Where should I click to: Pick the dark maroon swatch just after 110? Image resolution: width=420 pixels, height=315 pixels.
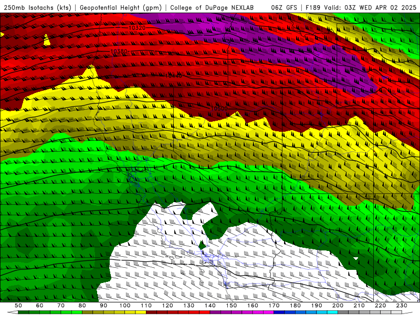tap(151, 312)
